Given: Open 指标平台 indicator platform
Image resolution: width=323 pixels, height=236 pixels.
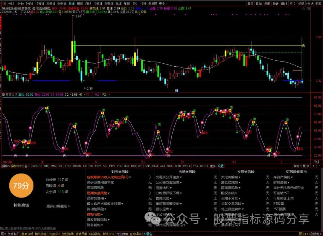Looking at the screenshot, I should point(17,166).
